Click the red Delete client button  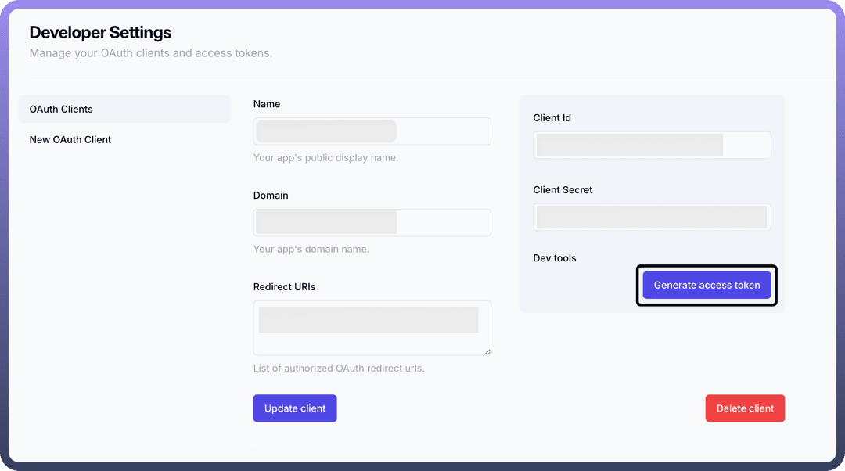click(744, 408)
